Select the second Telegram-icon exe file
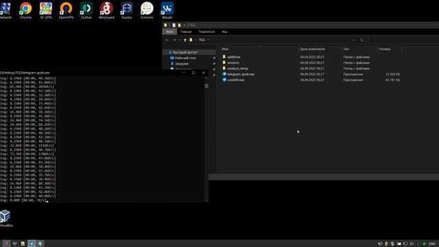This screenshot has height=247, width=439. tap(236, 80)
